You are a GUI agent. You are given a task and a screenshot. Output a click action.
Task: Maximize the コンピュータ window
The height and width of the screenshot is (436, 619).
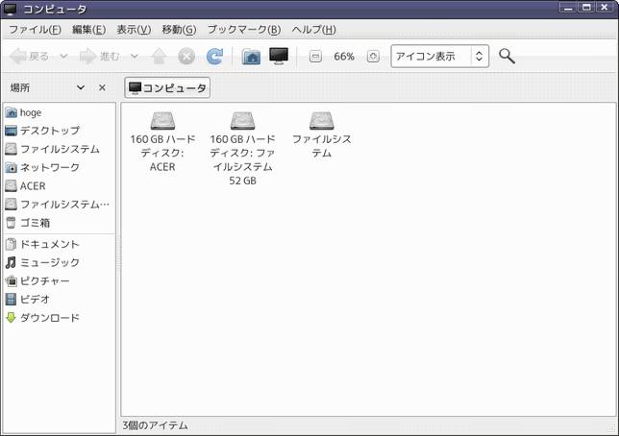click(x=586, y=8)
